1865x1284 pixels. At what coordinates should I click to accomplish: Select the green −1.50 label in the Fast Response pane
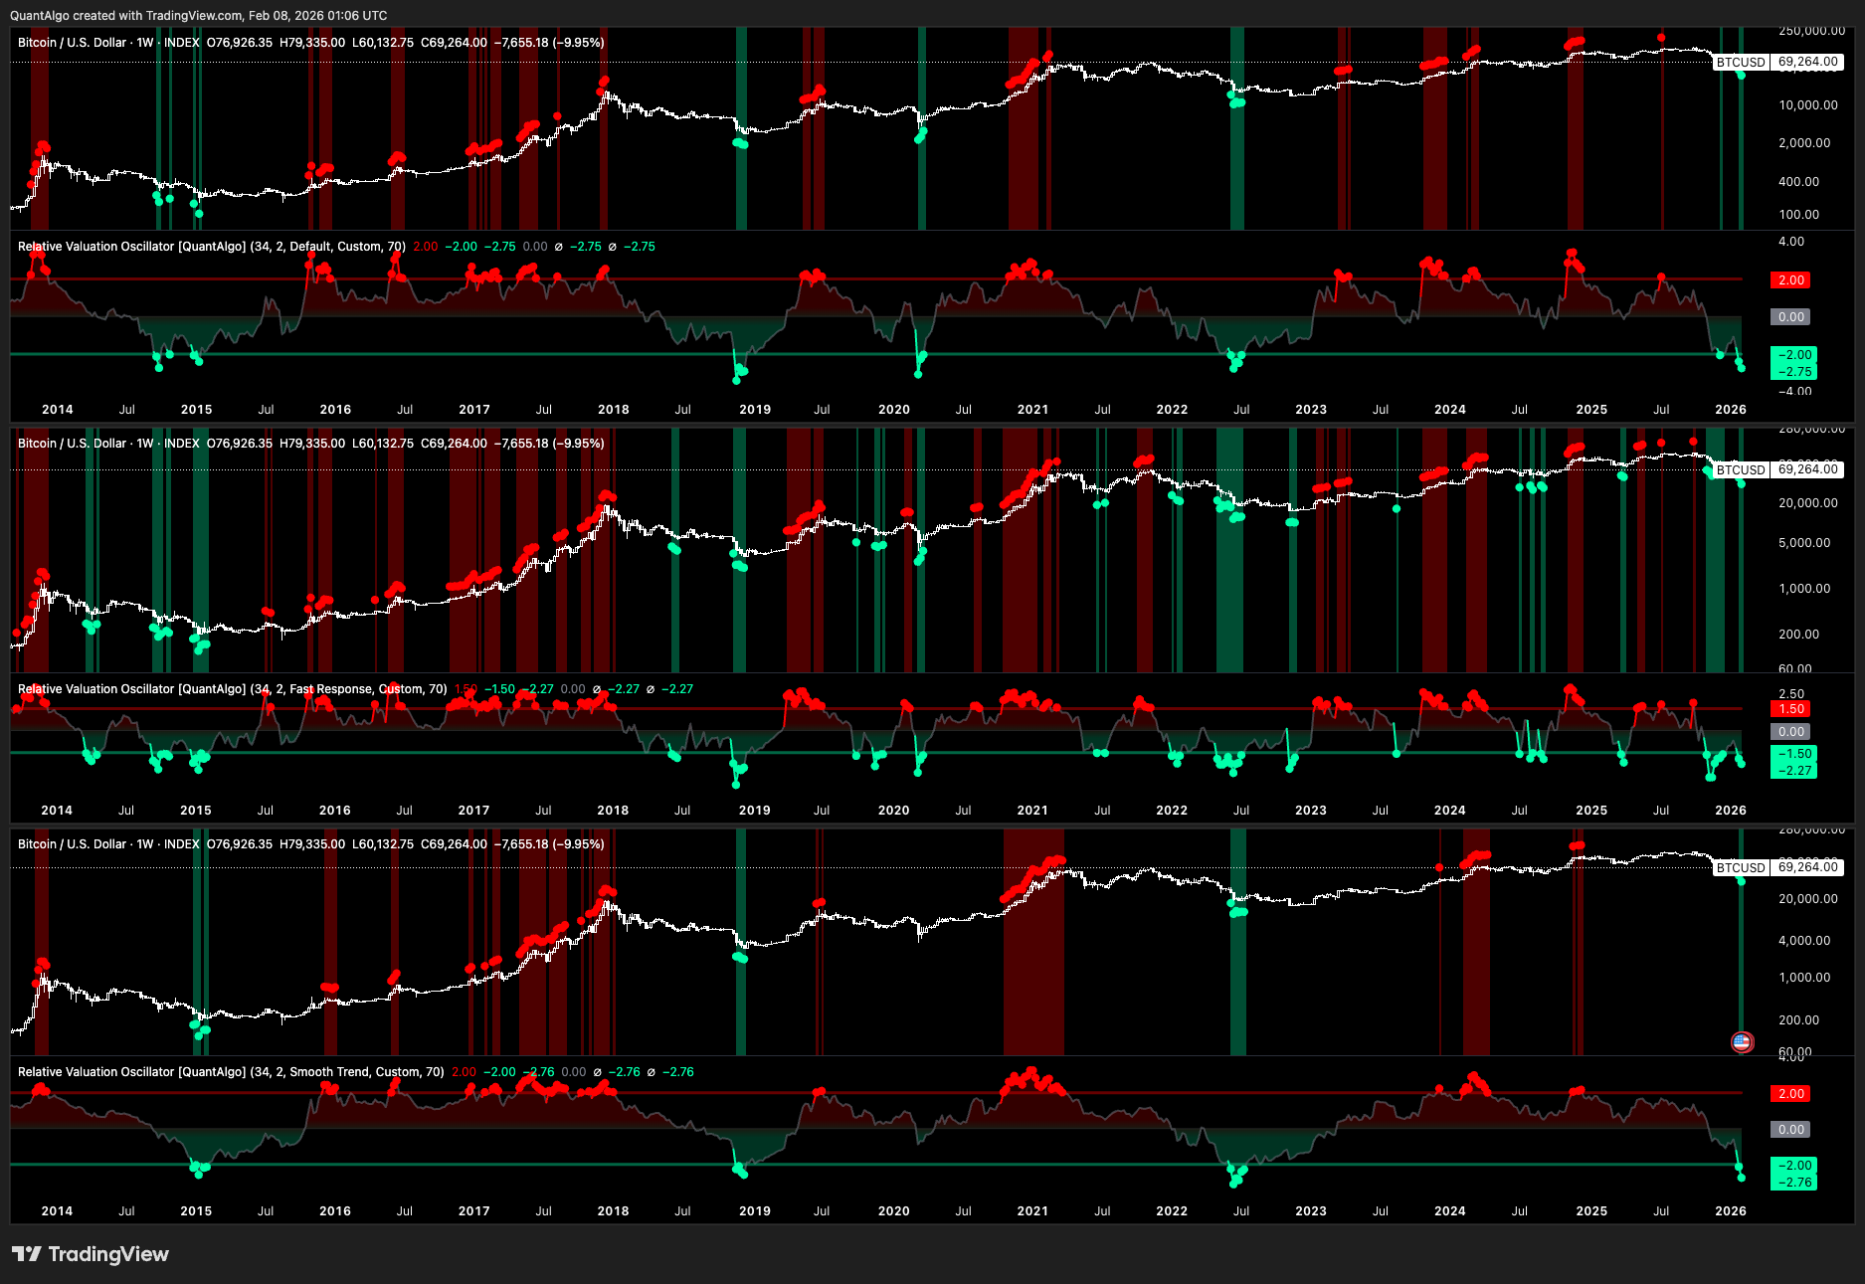click(x=1794, y=754)
